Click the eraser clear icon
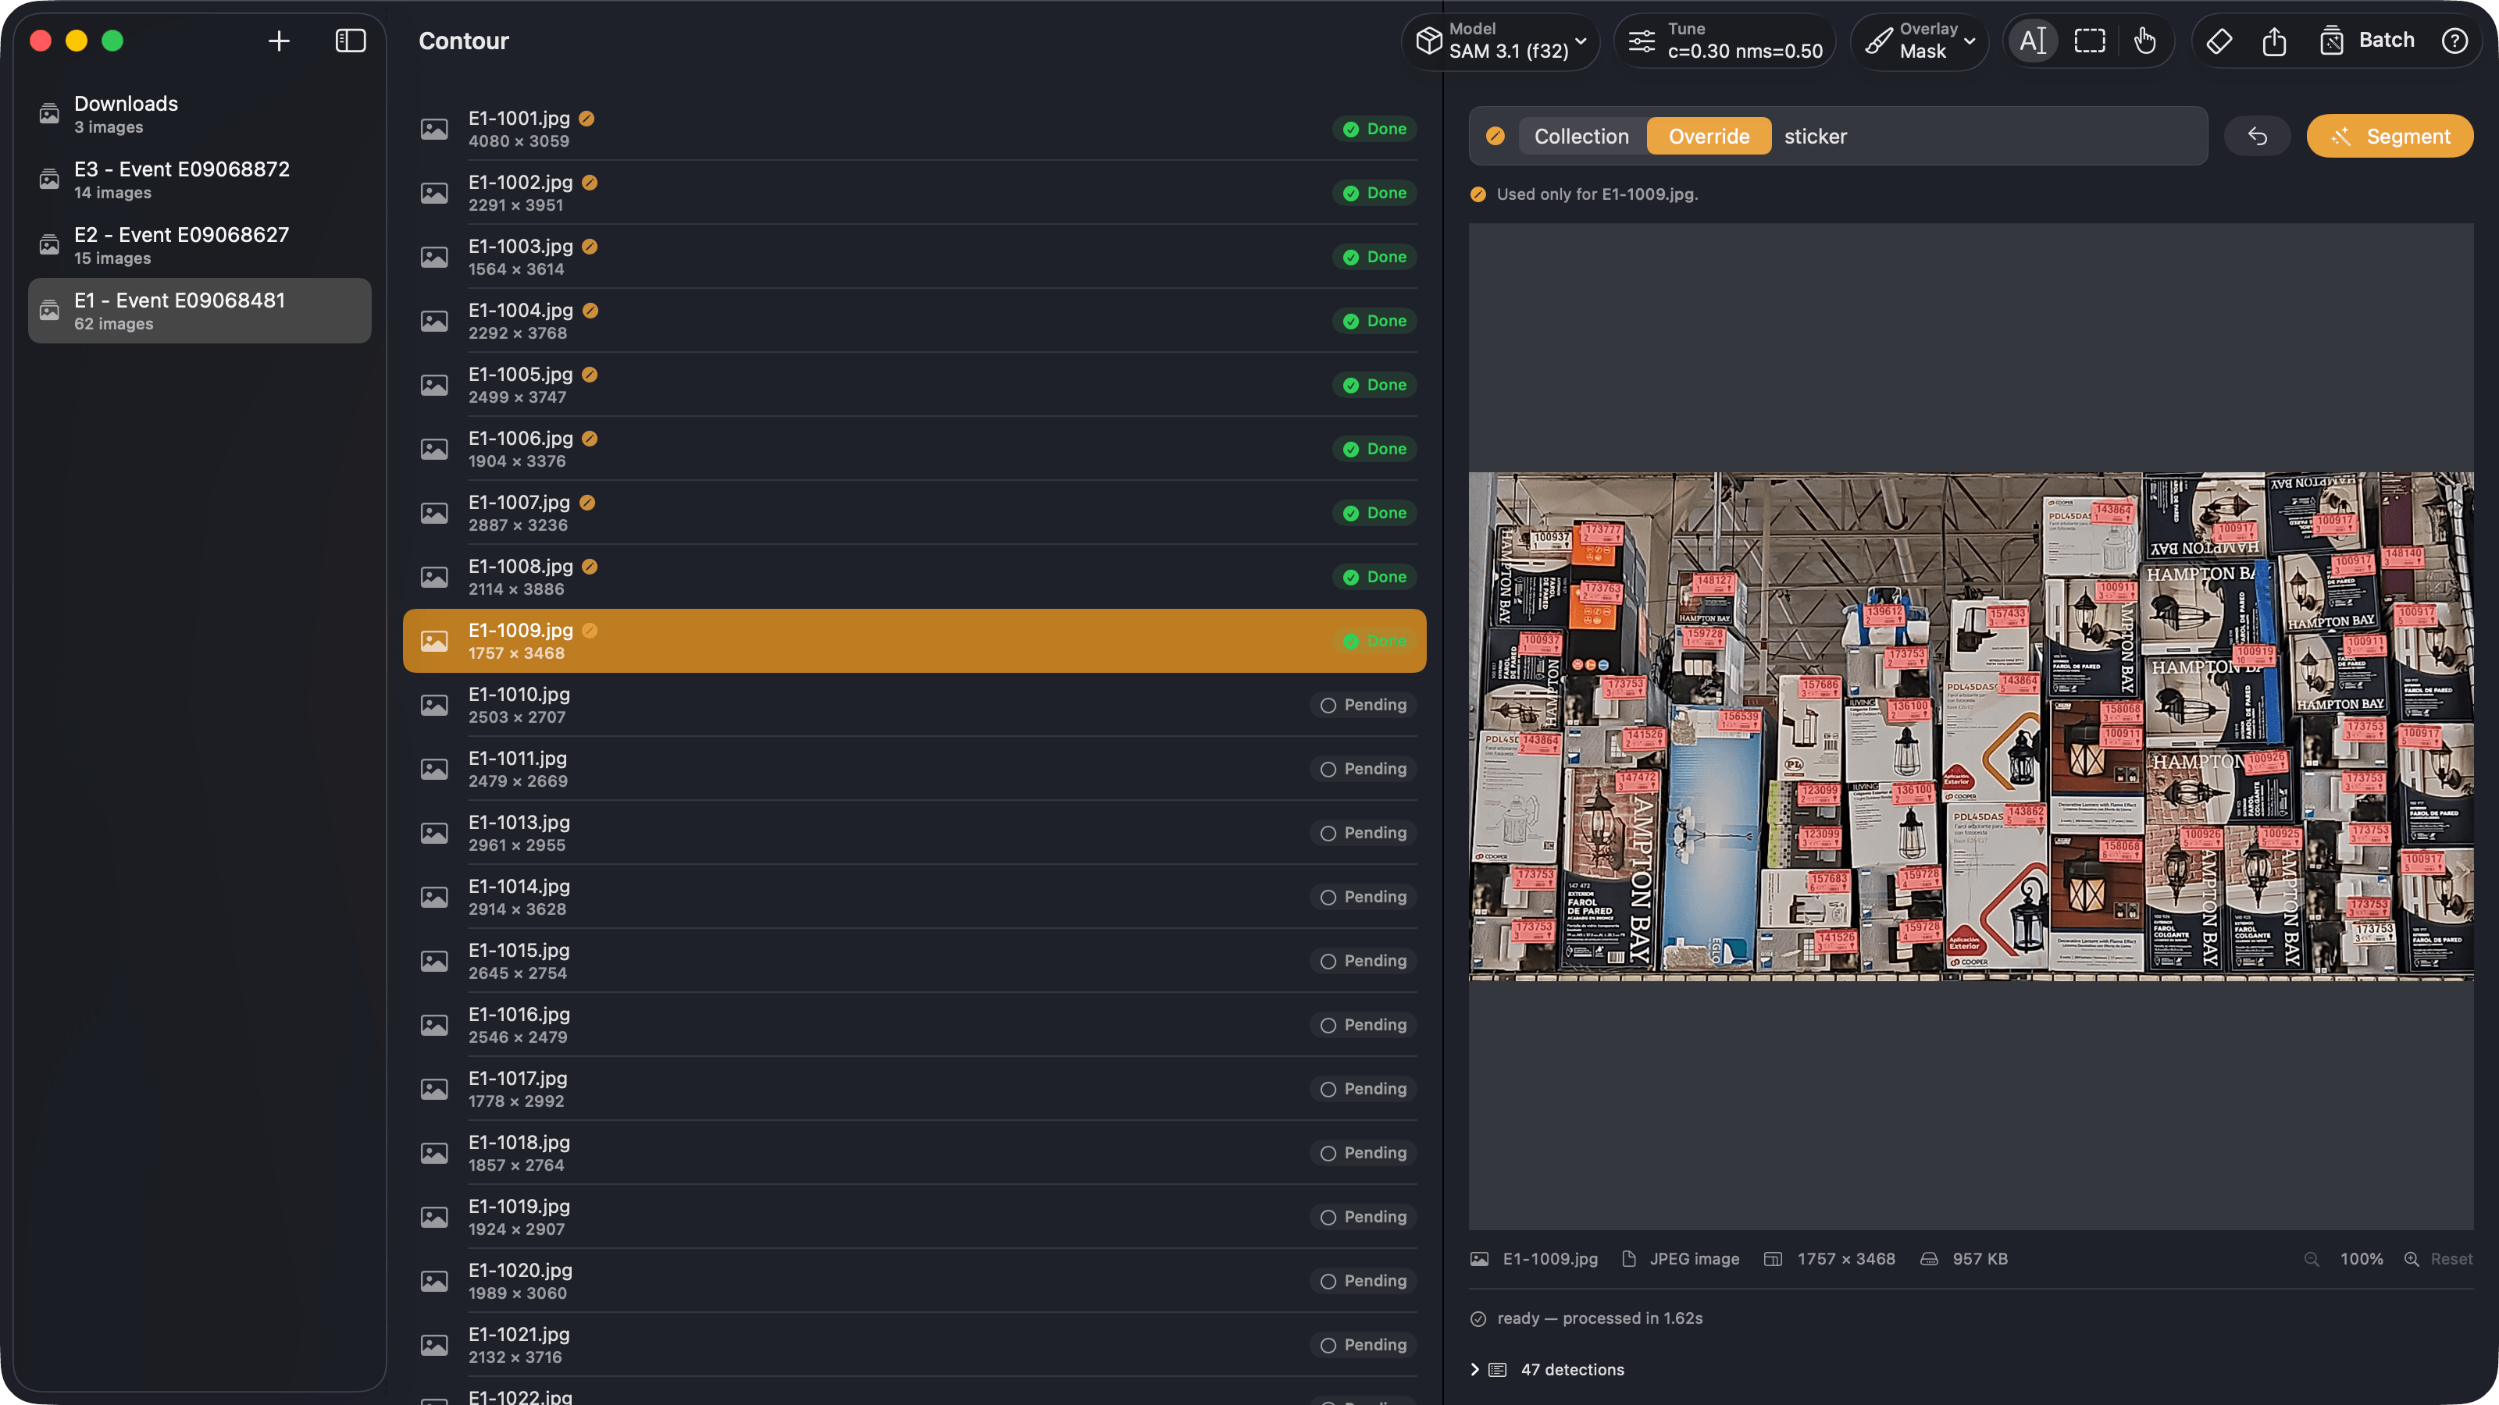Screen dimensions: 2499x1405 point(2219,41)
